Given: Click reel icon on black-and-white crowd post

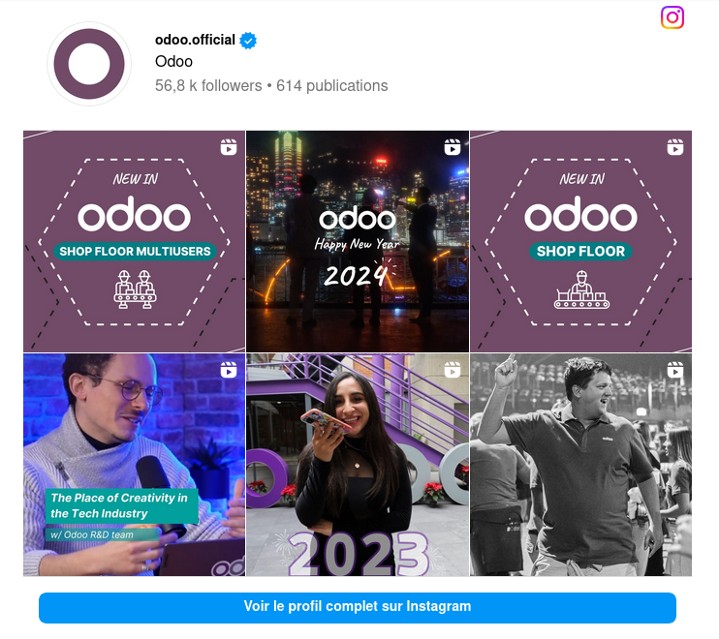Looking at the screenshot, I should 675,370.
